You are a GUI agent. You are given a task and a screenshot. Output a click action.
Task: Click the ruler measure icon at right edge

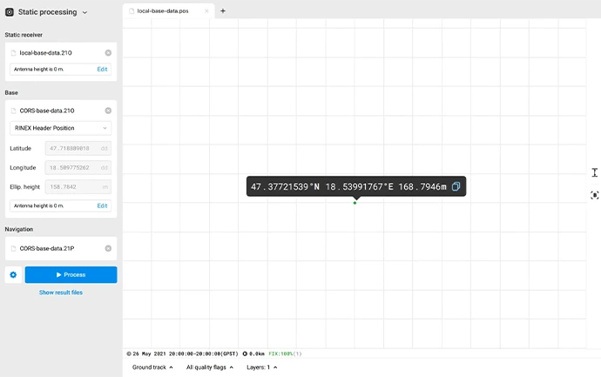[x=594, y=172]
